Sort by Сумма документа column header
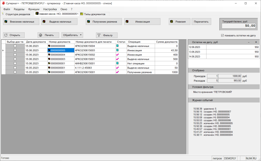Viewport: 261px width, 161px height. click(166, 42)
